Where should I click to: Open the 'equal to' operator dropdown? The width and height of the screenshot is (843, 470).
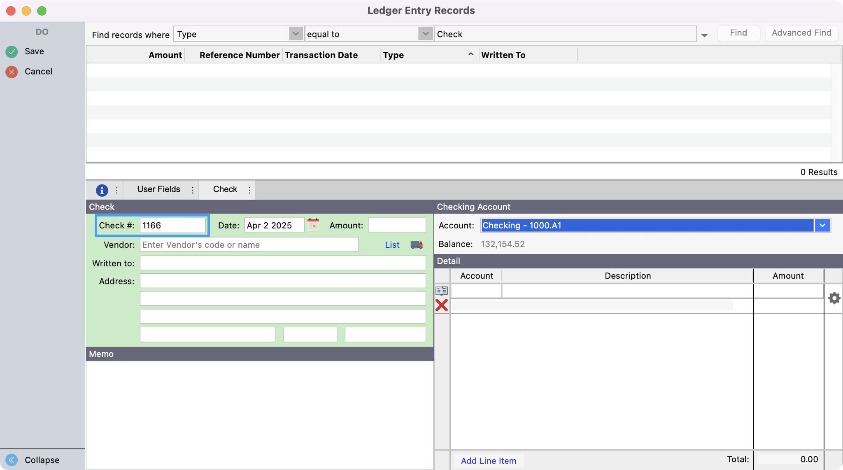[425, 34]
